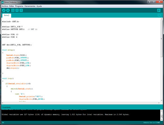Click the line number indicator in status bar

(x=3, y=123)
